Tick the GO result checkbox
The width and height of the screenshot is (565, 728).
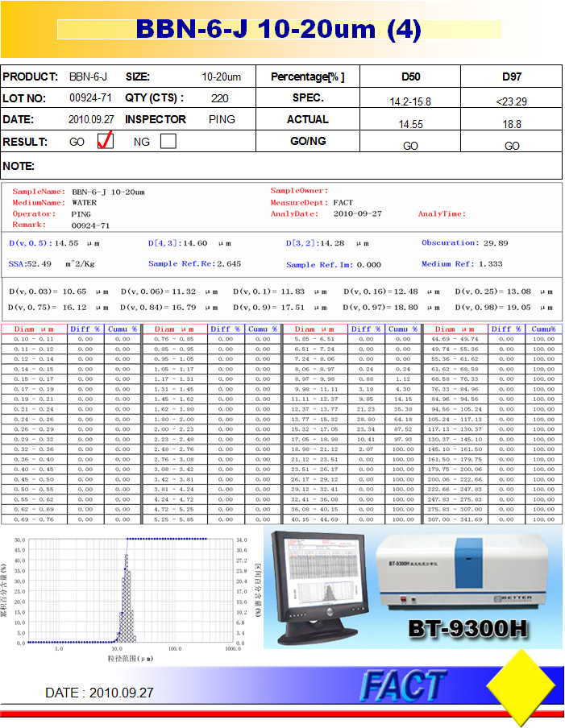[x=105, y=141]
